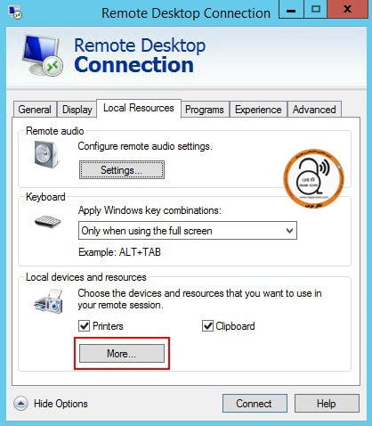Collapse the dialog via Hide Options text
This screenshot has height=426, width=372.
pyautogui.click(x=61, y=404)
